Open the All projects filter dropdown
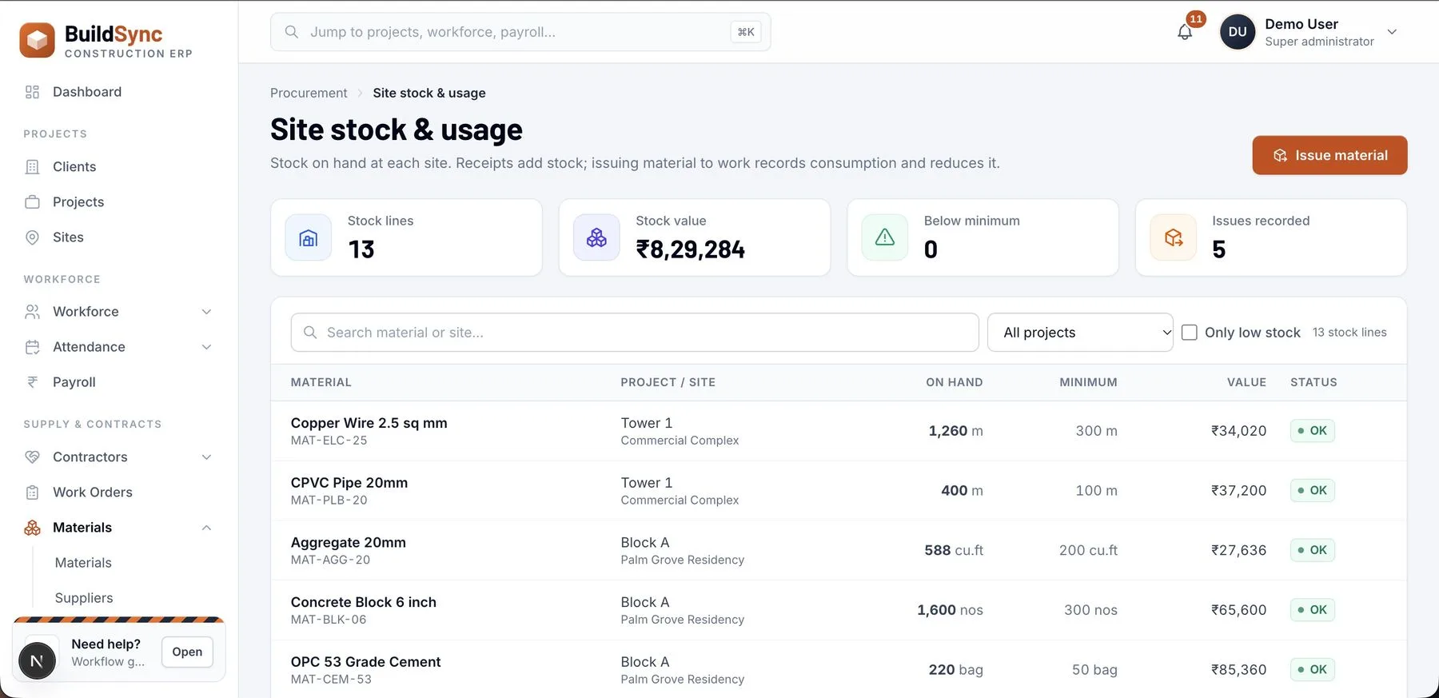 point(1080,333)
